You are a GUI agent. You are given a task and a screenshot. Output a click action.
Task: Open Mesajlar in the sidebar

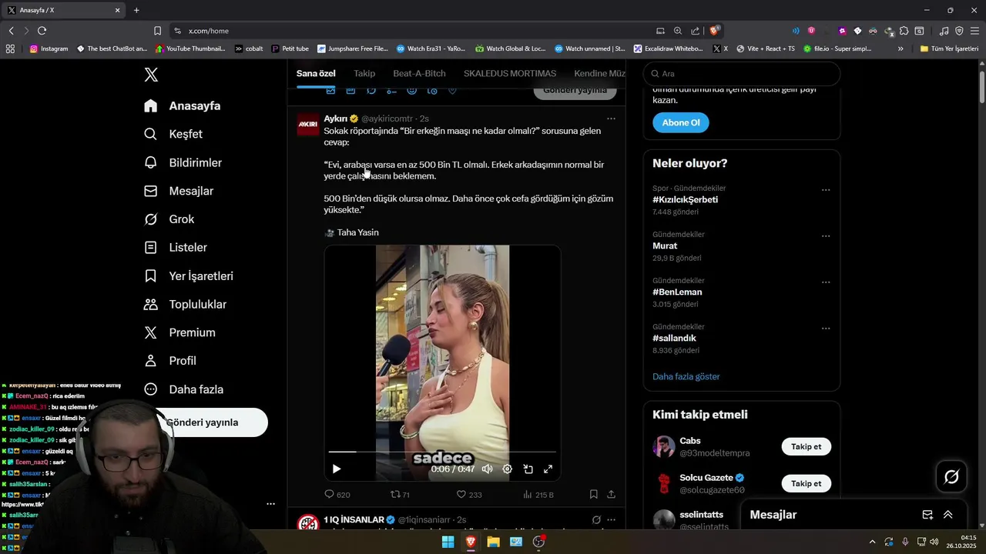179,191
